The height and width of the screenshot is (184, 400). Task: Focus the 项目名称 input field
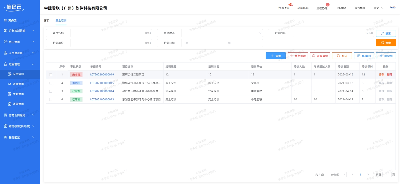(111, 33)
